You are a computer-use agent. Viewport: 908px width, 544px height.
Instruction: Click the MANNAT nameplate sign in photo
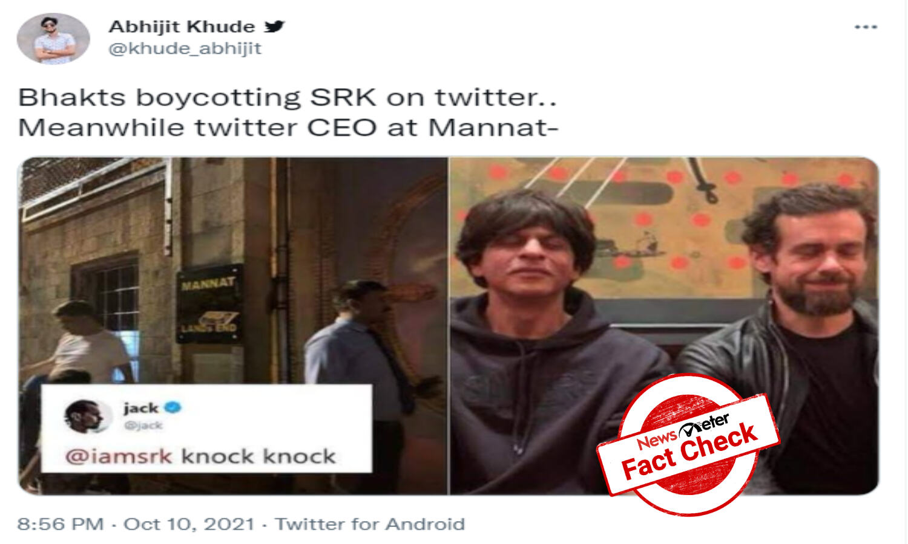[x=209, y=304]
